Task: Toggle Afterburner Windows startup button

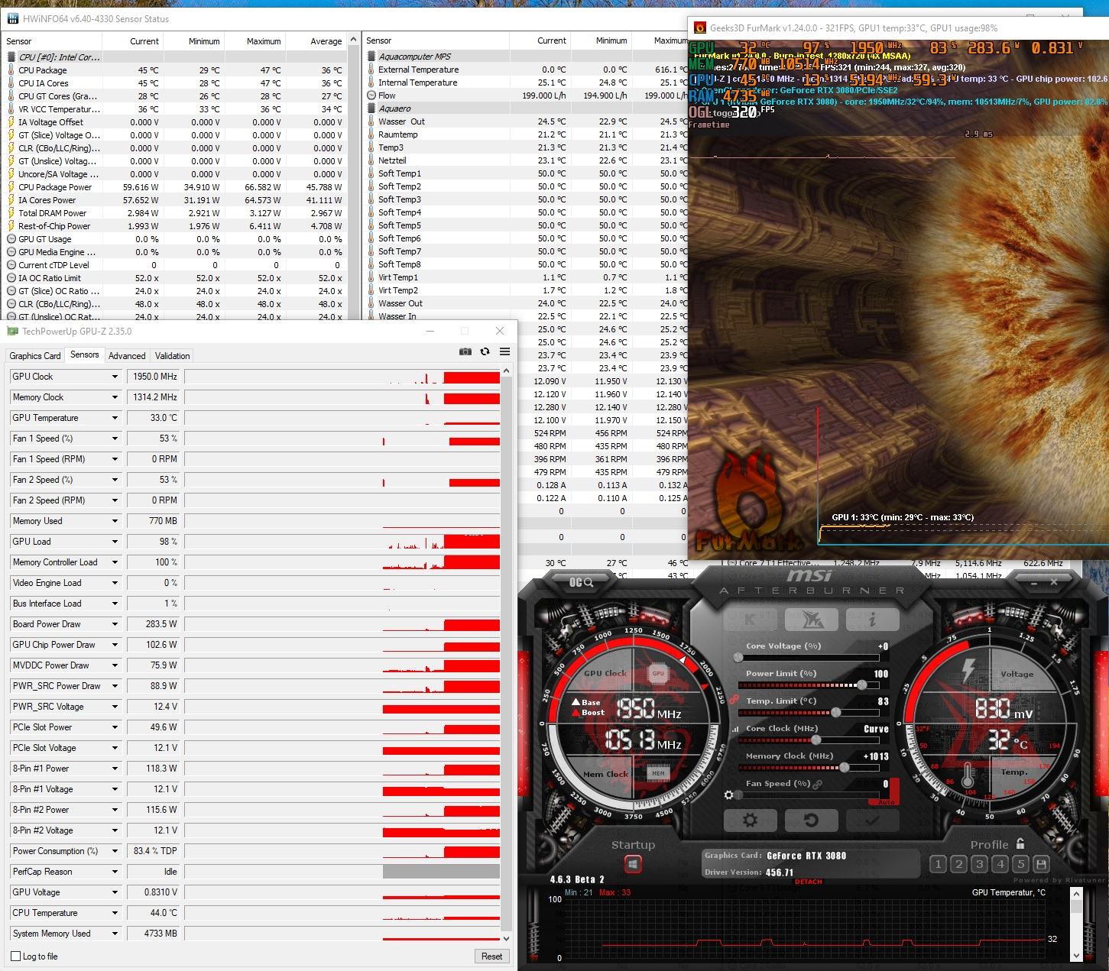Action: coord(632,864)
